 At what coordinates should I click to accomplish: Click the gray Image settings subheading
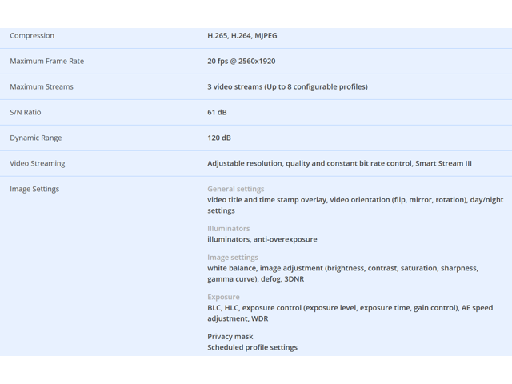point(233,258)
